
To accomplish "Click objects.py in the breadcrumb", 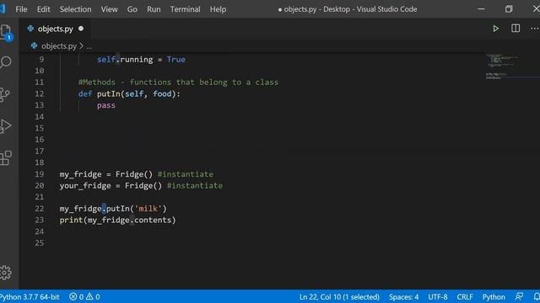I will (x=59, y=45).
